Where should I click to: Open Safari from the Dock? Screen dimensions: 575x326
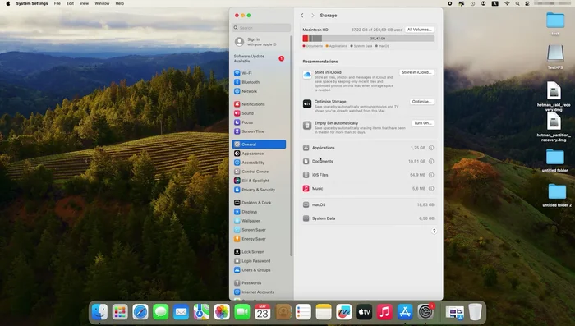[140, 312]
